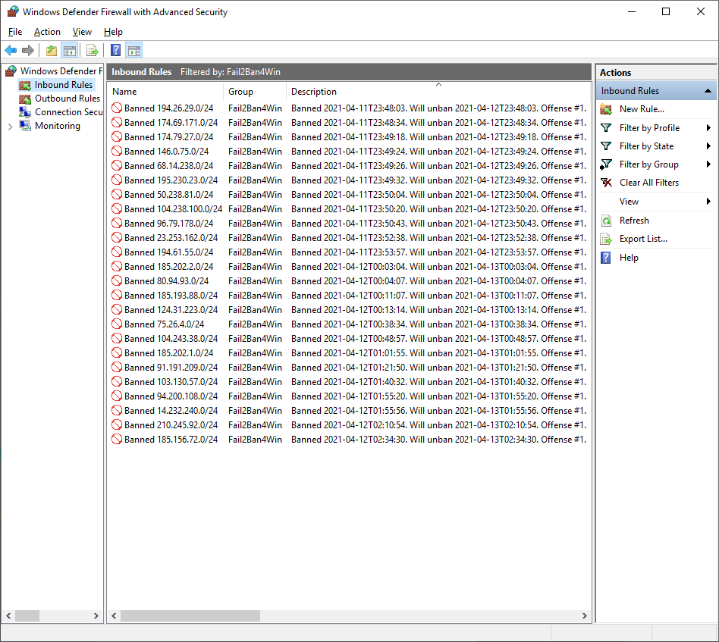Sort by the Description column header
The height and width of the screenshot is (642, 719).
tap(438, 92)
